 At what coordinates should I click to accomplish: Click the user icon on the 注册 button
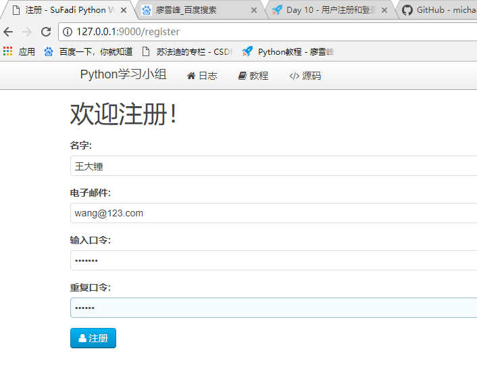(82, 338)
